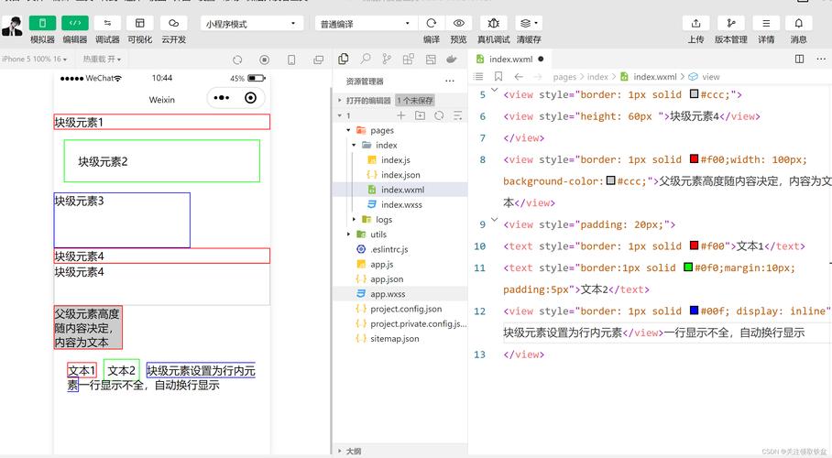Click the 详情 details button
The width and height of the screenshot is (832, 458).
tap(765, 23)
